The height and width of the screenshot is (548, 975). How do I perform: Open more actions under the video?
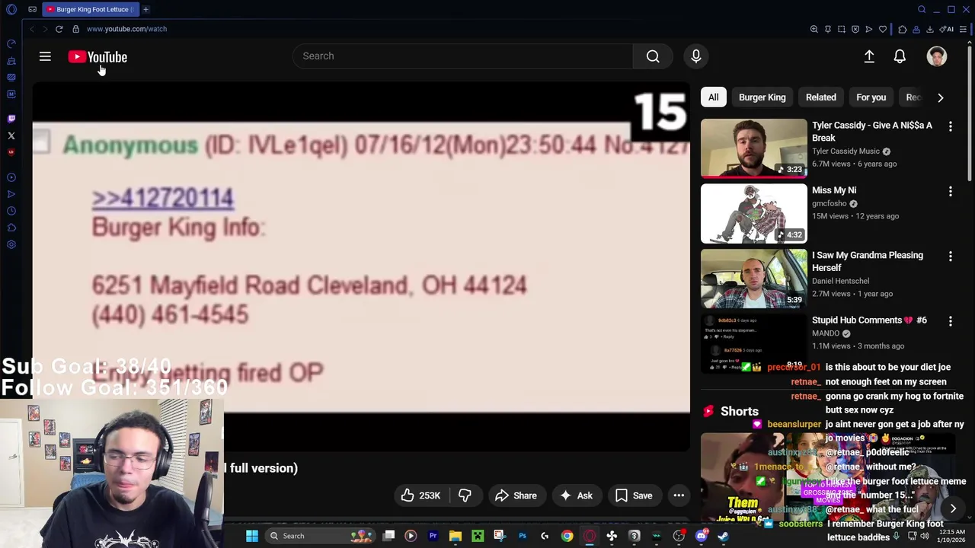point(679,495)
